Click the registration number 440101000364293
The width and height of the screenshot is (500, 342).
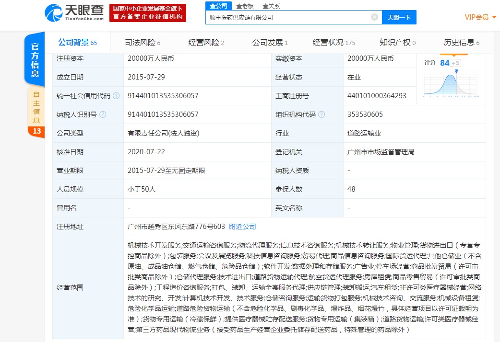377,95
